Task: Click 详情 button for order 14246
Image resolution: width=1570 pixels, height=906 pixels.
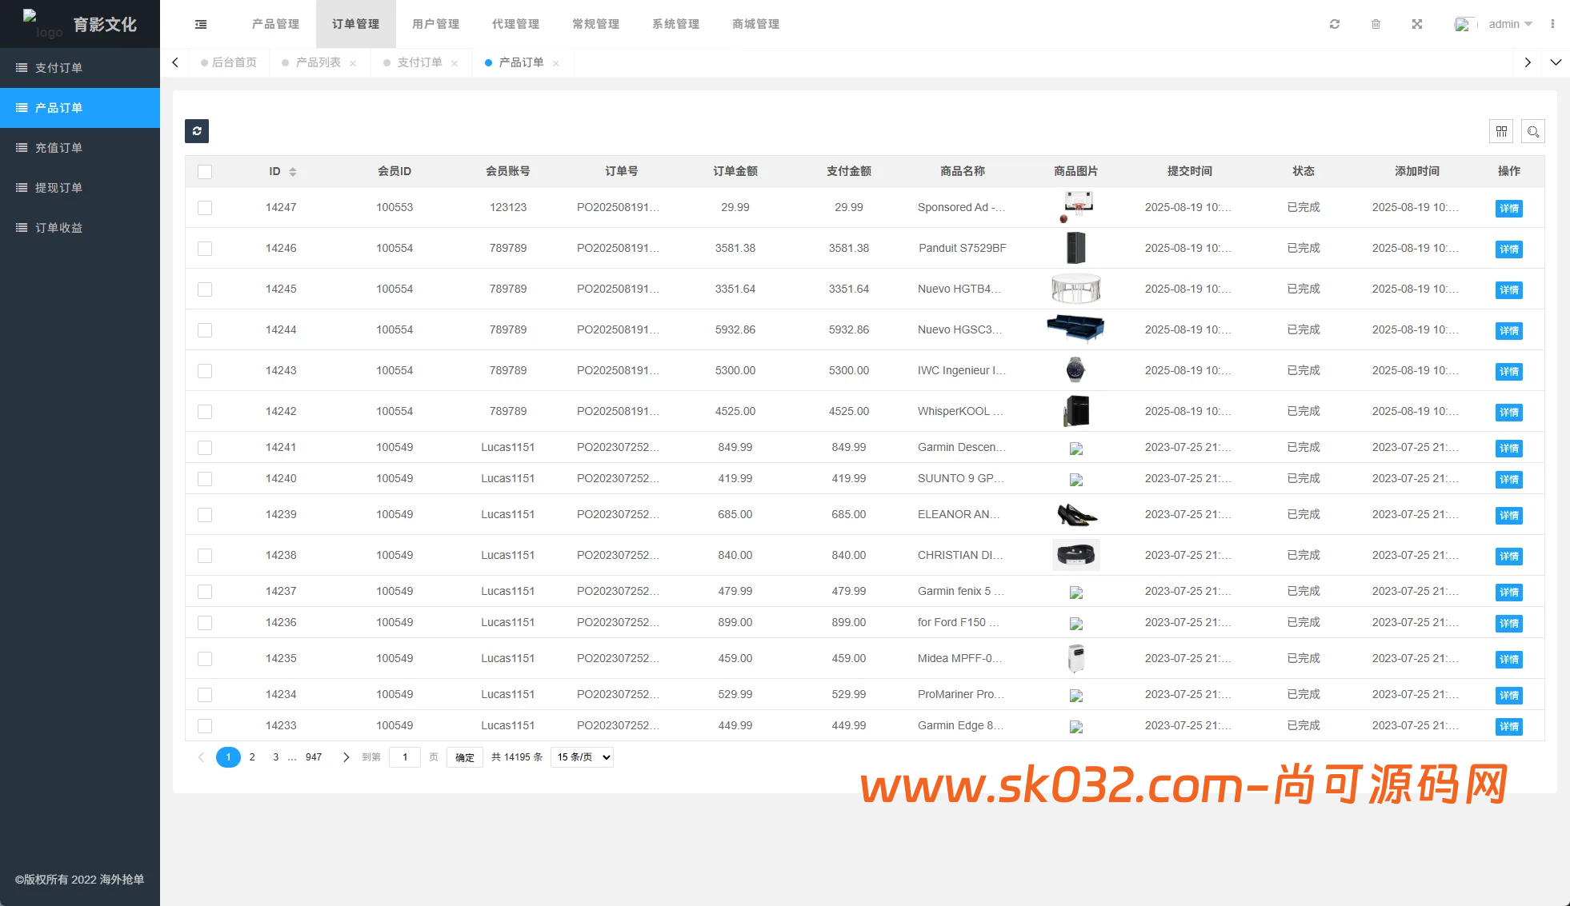Action: point(1509,249)
